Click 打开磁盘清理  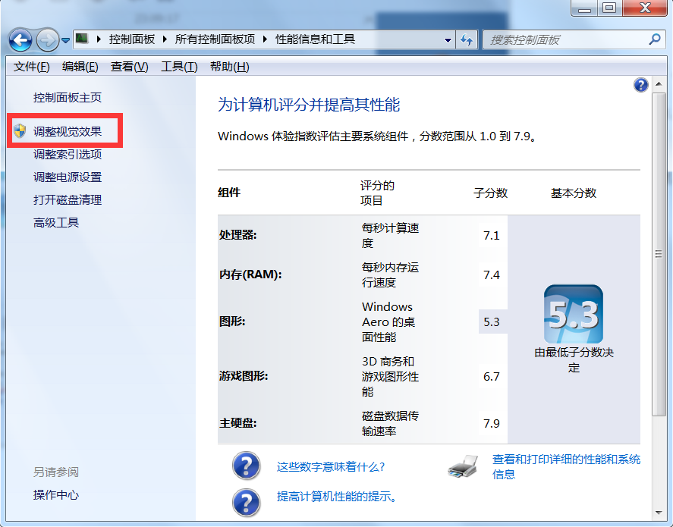point(68,200)
